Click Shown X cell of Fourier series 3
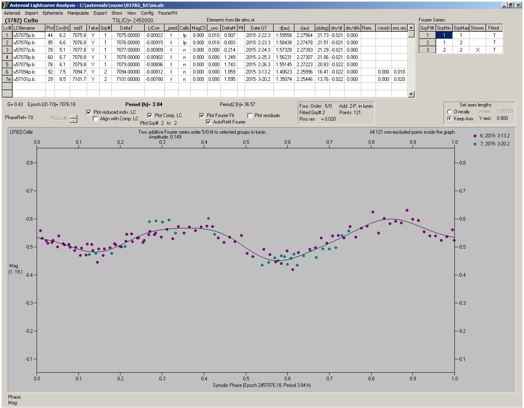 coord(477,50)
